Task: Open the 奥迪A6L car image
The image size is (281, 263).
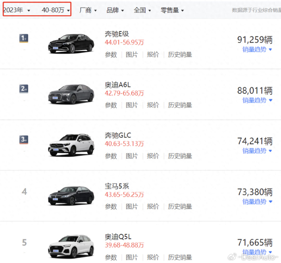Action: point(71,94)
